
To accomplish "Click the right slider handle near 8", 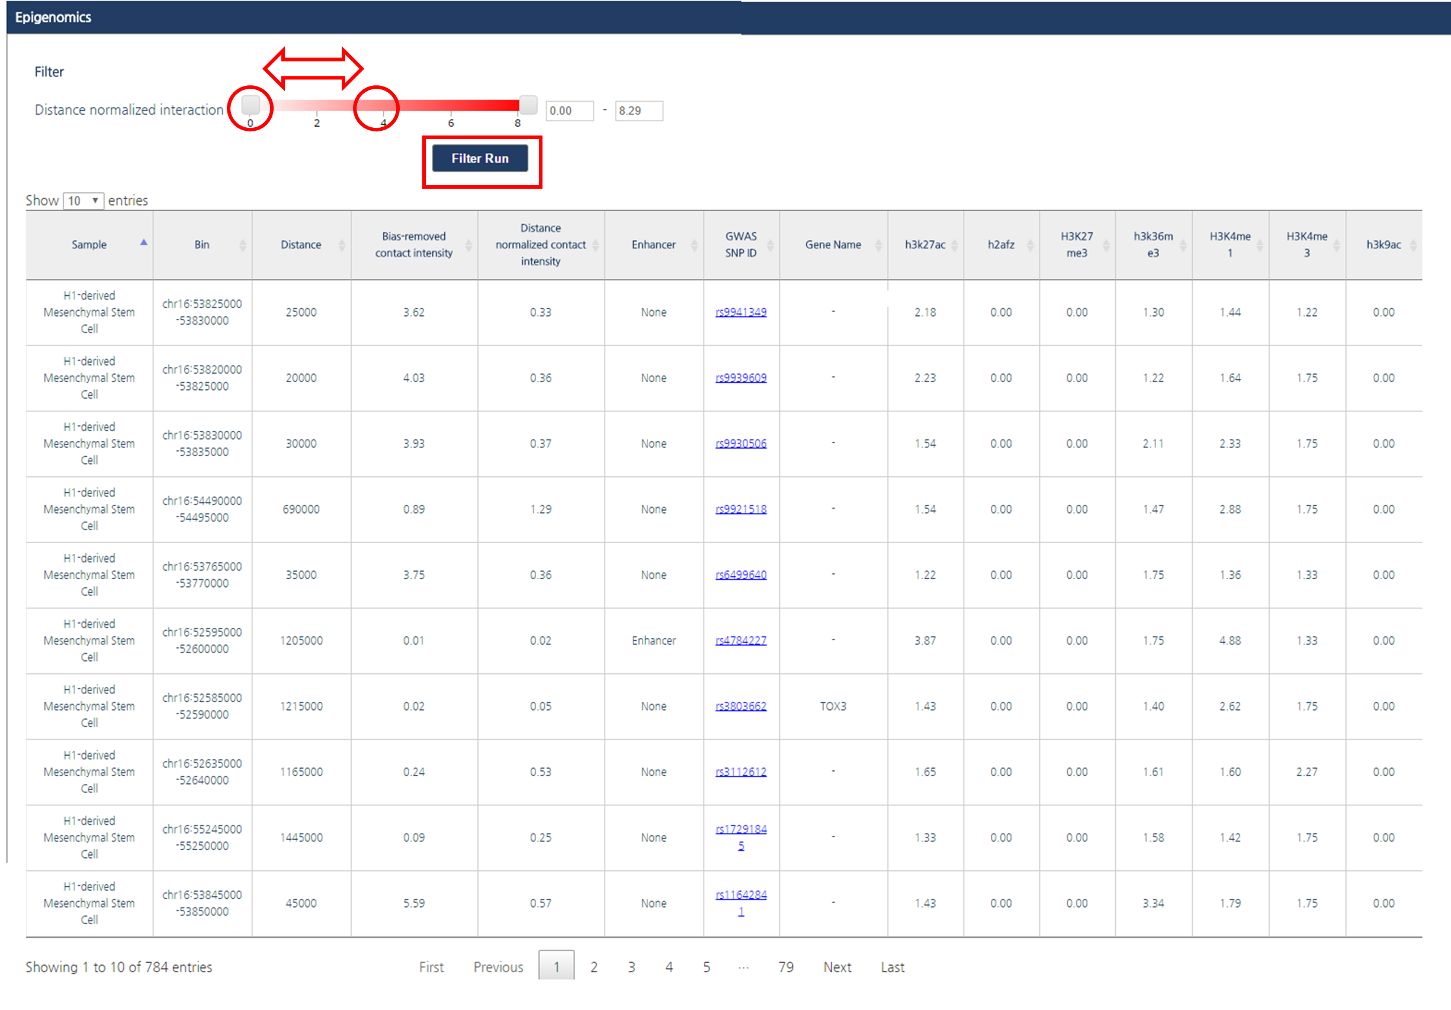I will pos(528,105).
